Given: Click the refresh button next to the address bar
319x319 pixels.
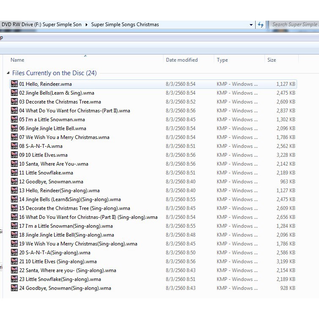Looking at the screenshot, I should coord(261,25).
